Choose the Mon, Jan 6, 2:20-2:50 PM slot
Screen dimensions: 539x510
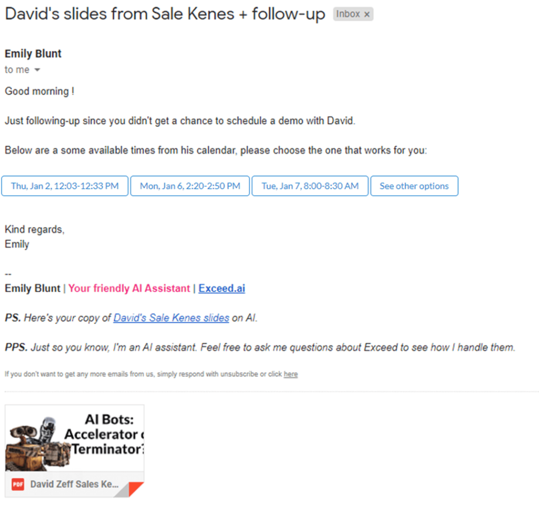click(x=189, y=186)
